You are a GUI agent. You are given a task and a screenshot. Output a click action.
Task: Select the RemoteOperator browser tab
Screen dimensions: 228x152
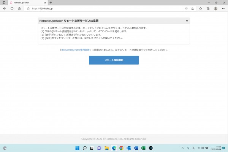pyautogui.click(x=28, y=3)
